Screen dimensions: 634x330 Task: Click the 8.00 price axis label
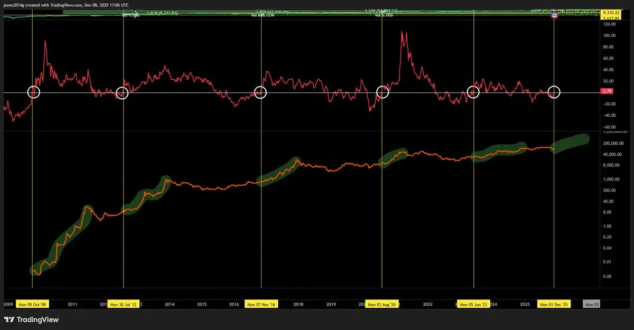(608, 212)
